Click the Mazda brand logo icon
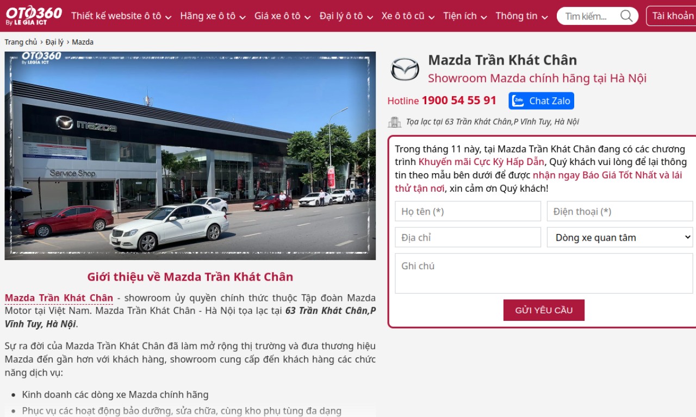This screenshot has height=417, width=696. pos(405,69)
